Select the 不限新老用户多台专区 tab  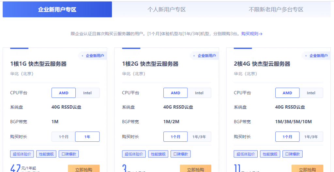pos(276,9)
